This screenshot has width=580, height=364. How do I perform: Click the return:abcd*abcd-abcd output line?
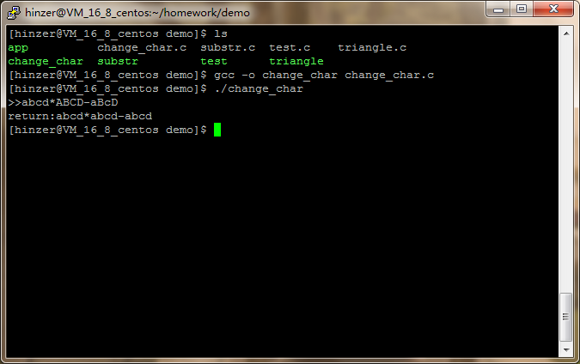pos(80,116)
